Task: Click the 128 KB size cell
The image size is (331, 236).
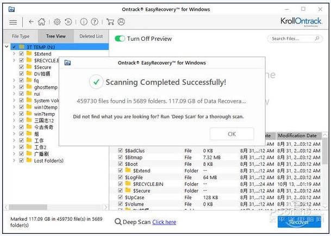Action: click(x=210, y=197)
